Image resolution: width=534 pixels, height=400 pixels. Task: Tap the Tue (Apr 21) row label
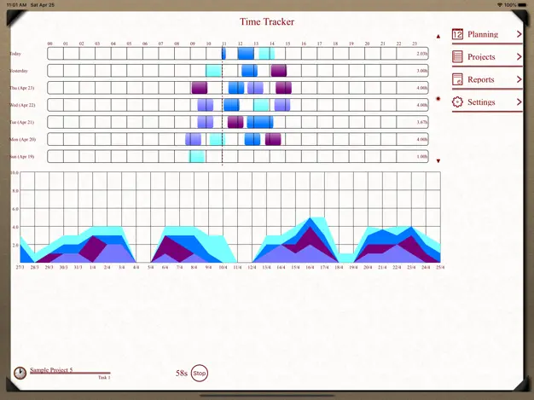(22, 122)
